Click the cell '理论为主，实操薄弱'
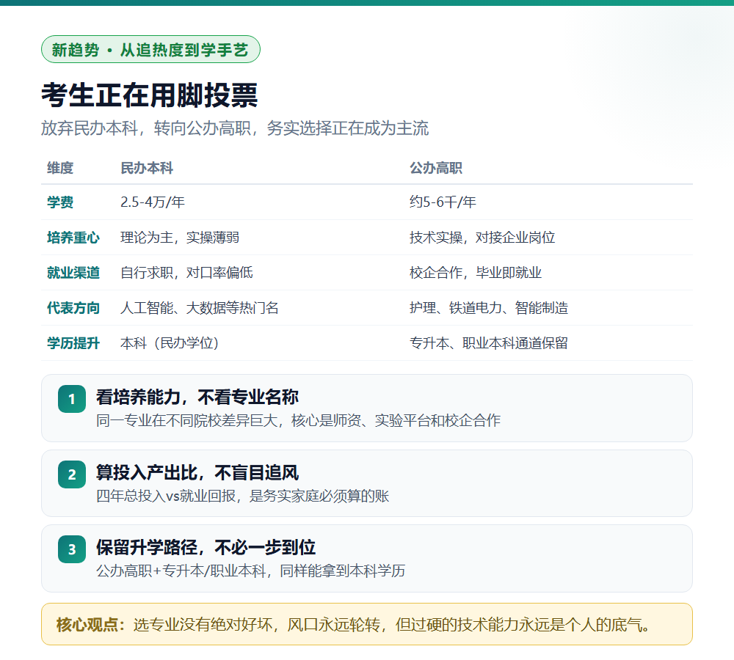 pos(180,238)
